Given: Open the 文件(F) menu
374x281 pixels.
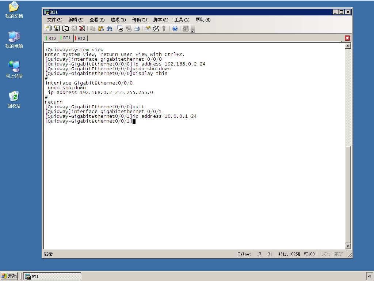Looking at the screenshot, I should click(55, 20).
